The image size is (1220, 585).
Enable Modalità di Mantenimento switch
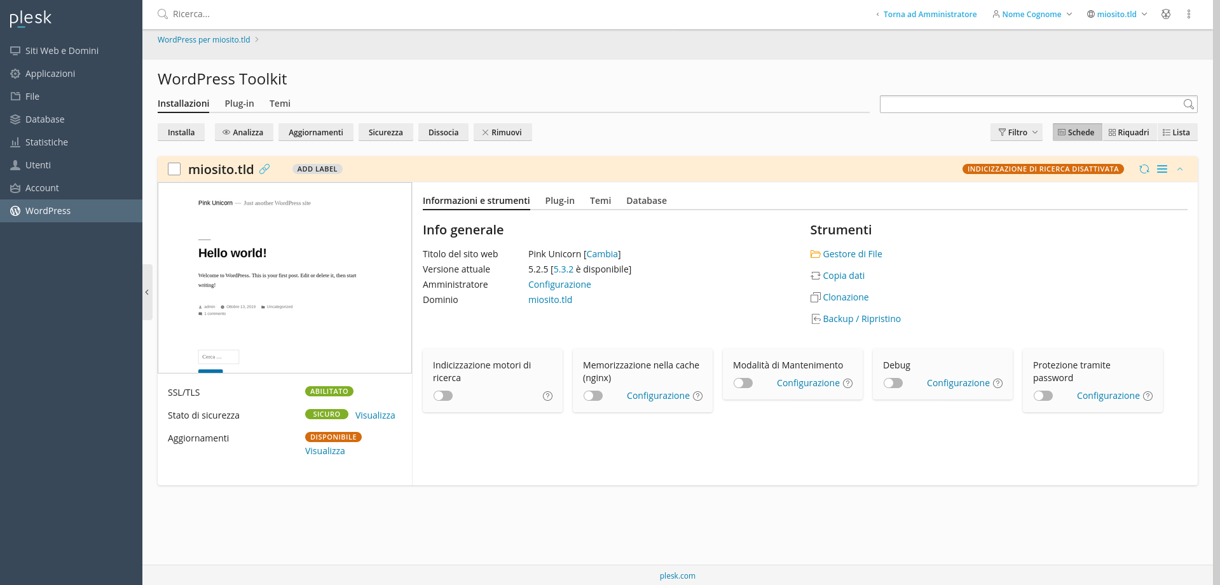point(743,383)
